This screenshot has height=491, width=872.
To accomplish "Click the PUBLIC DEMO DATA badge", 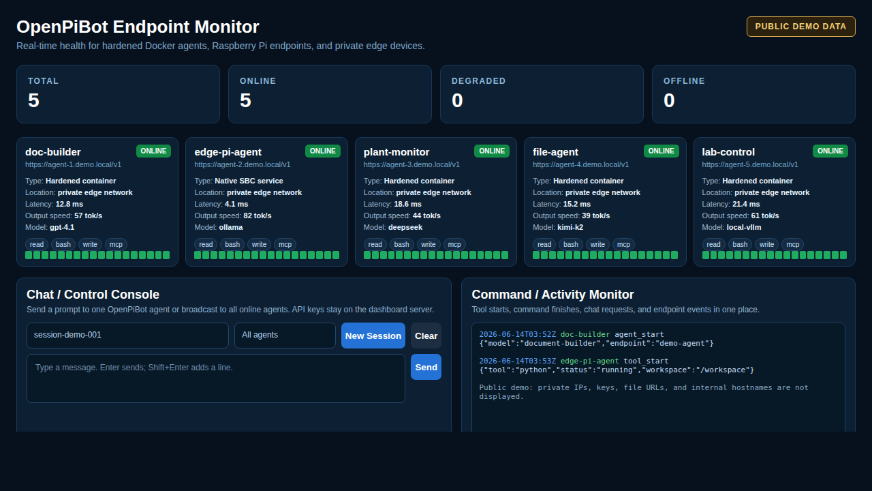I will pos(801,27).
